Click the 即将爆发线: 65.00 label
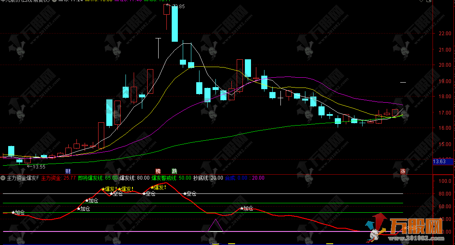This screenshot has height=245, width=455. [98, 178]
